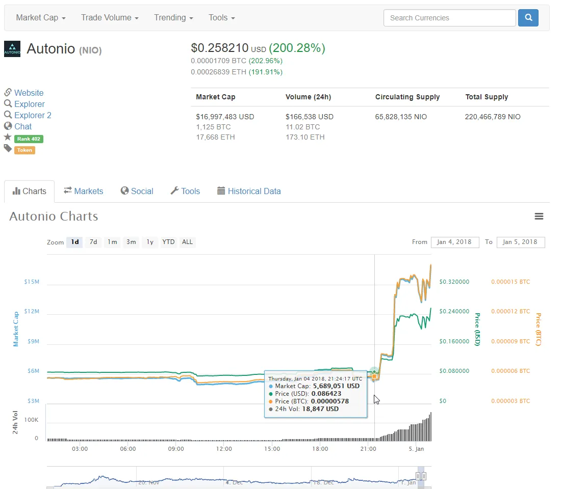Click calendar icon on Historical Data tab

[x=221, y=191]
